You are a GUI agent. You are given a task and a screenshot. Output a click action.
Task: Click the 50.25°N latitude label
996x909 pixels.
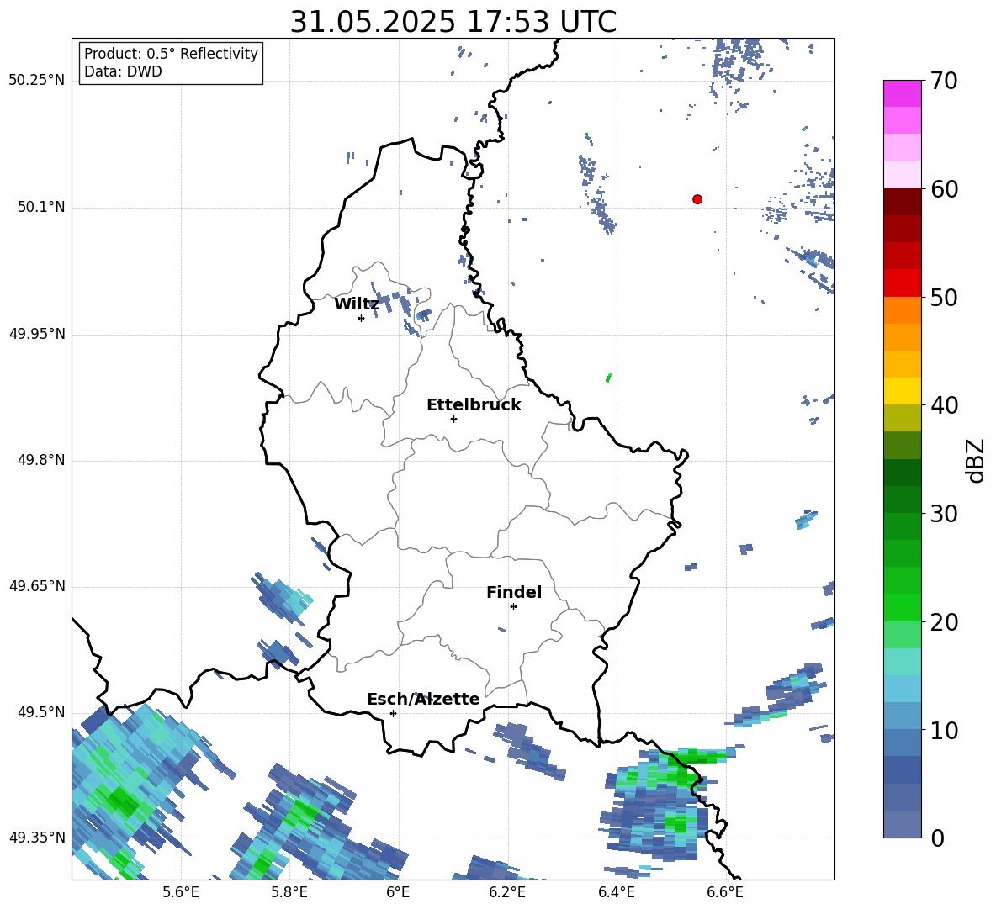[x=37, y=81]
